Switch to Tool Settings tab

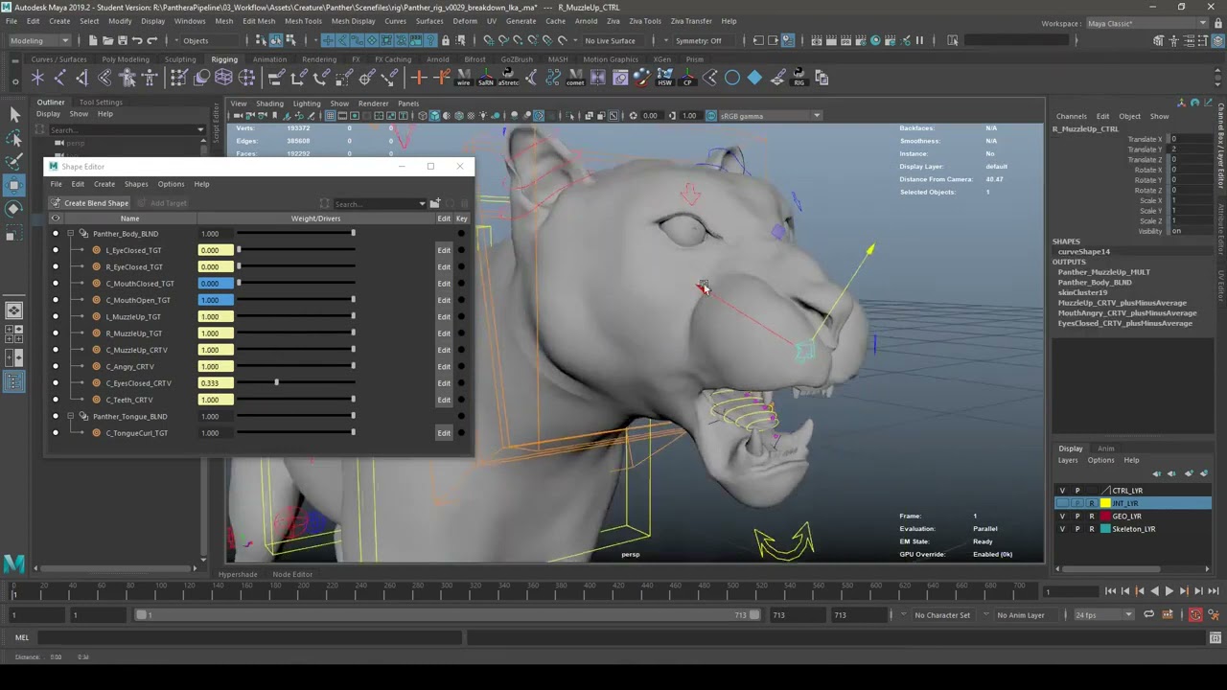(x=101, y=103)
